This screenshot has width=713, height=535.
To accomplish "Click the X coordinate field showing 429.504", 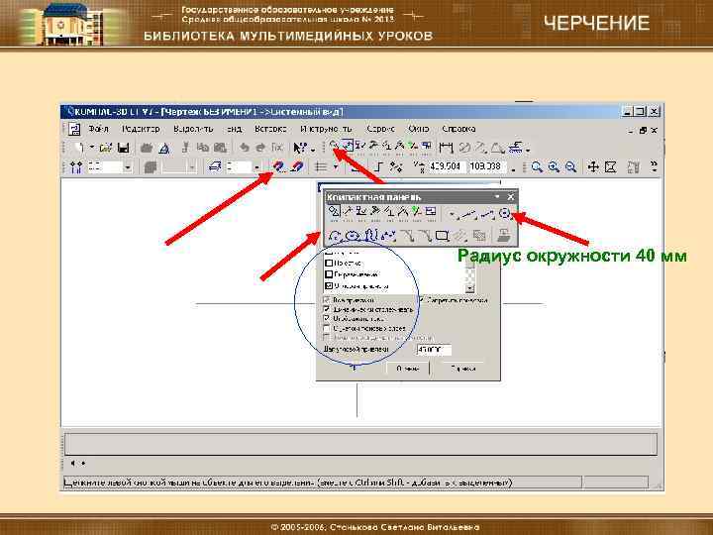I will coord(446,166).
